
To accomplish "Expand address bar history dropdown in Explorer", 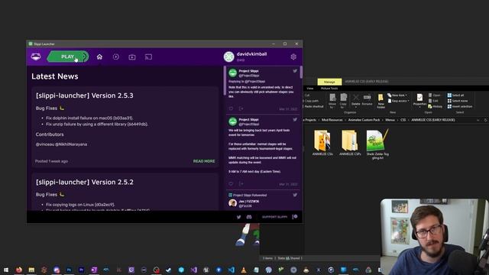I will (x=478, y=120).
